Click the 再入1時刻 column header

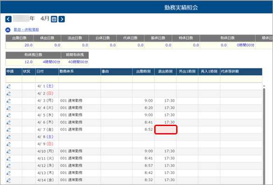pos(209,71)
